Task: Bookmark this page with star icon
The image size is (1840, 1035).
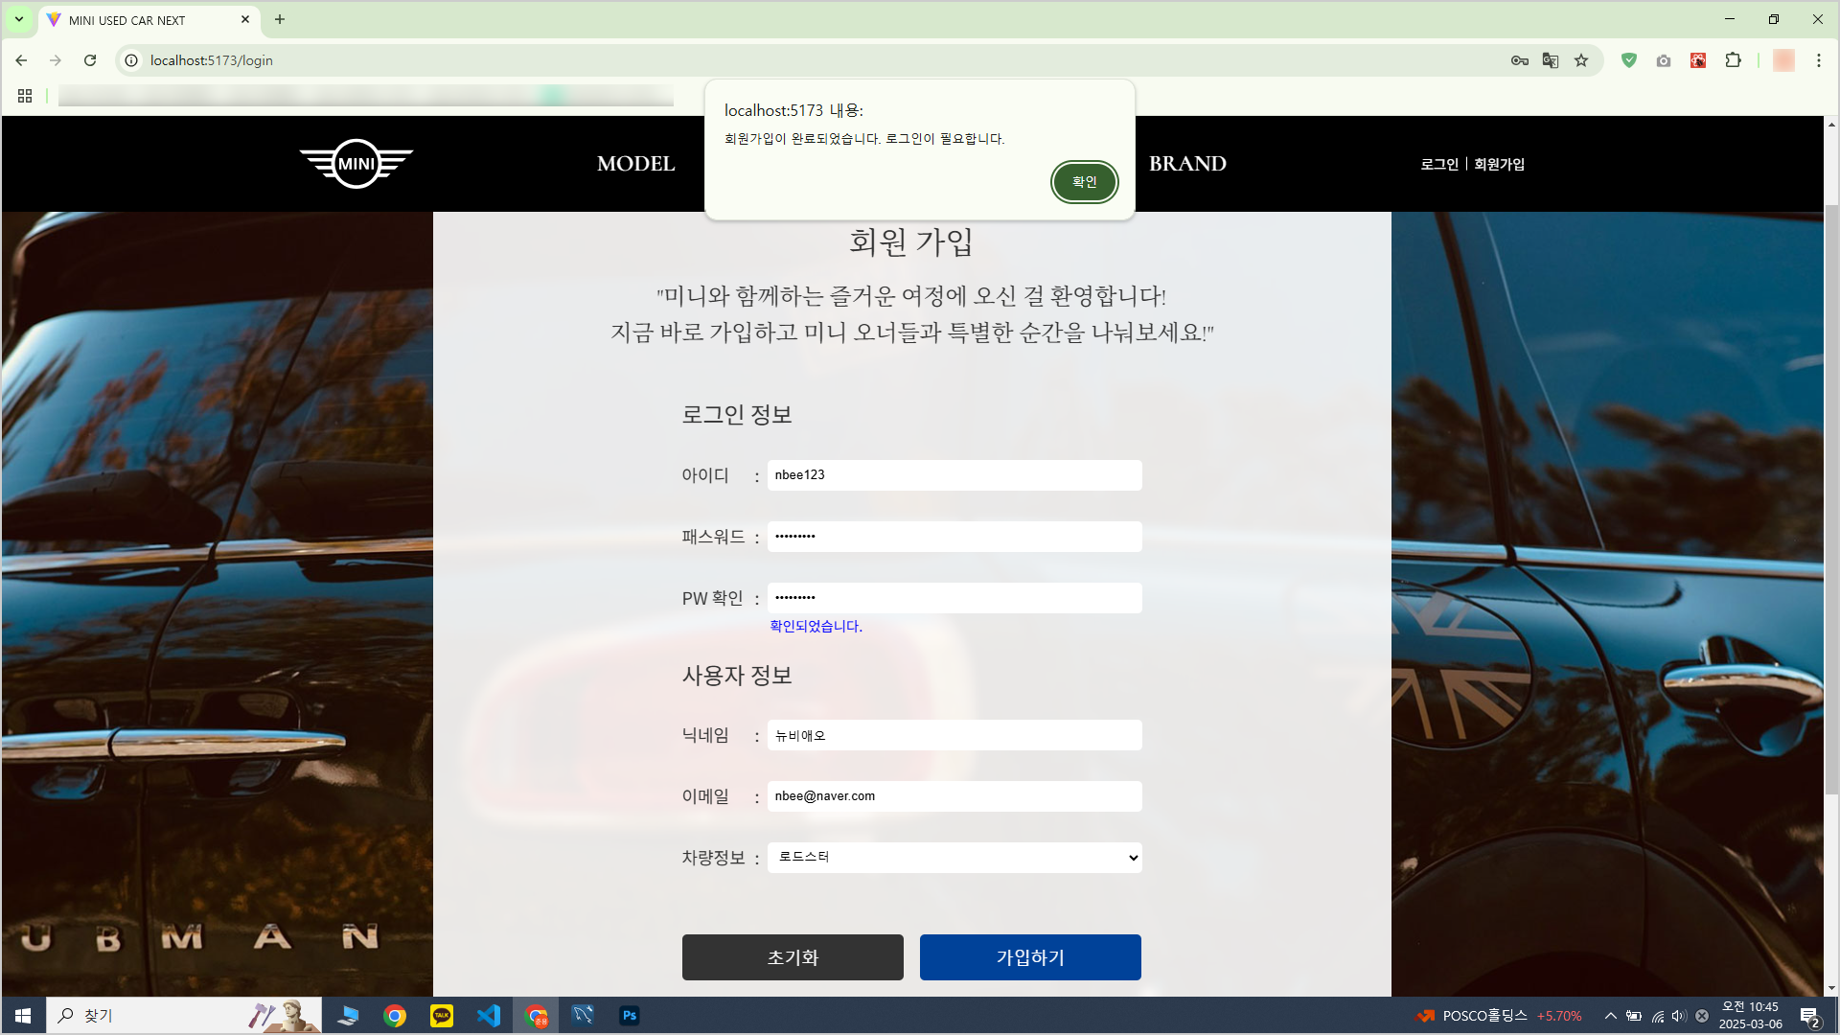Action: (x=1581, y=60)
